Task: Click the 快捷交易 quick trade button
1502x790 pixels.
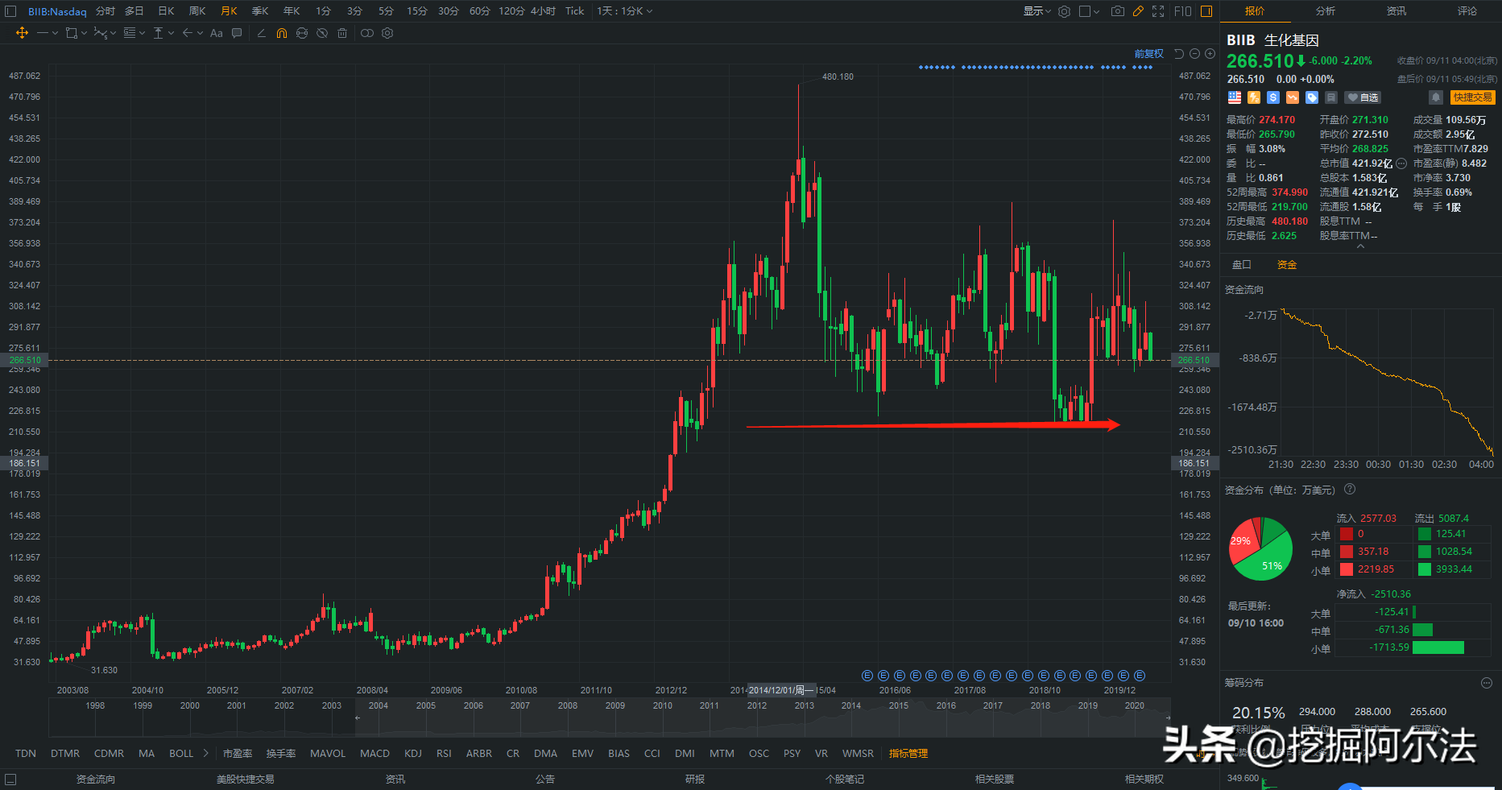Action: tap(1473, 97)
